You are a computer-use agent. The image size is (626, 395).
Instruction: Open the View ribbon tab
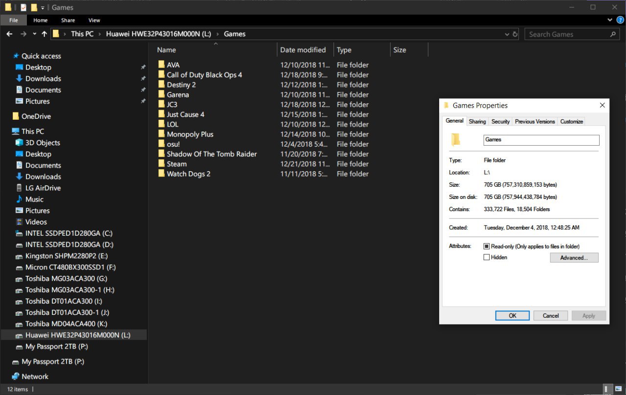point(94,20)
